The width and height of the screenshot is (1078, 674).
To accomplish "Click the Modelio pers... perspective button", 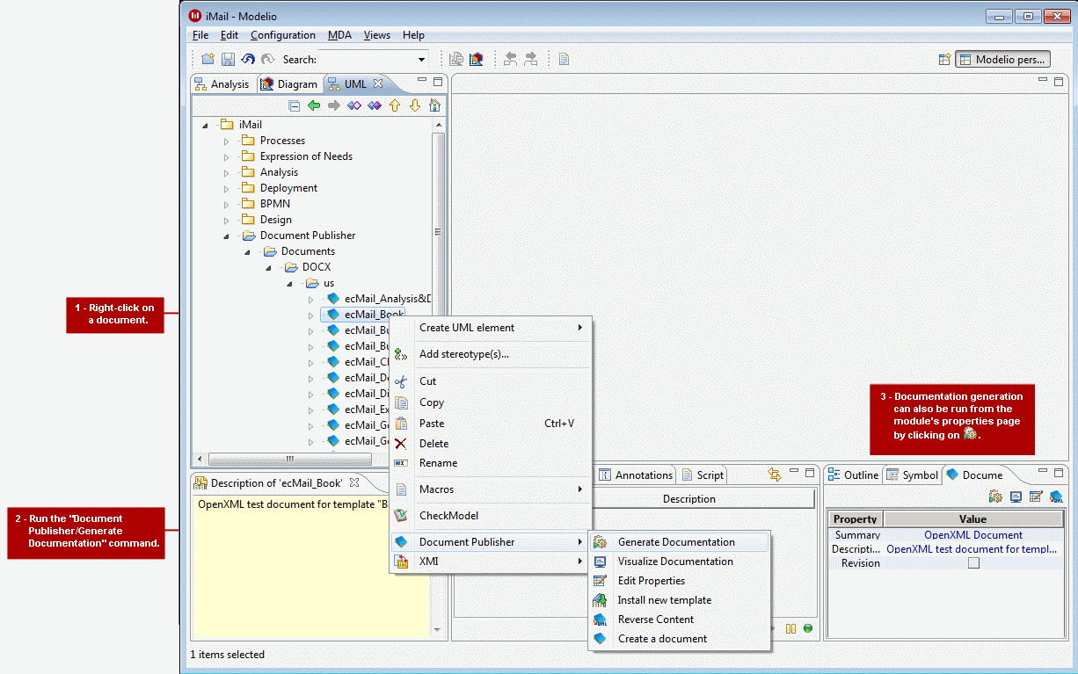I will [x=1002, y=60].
